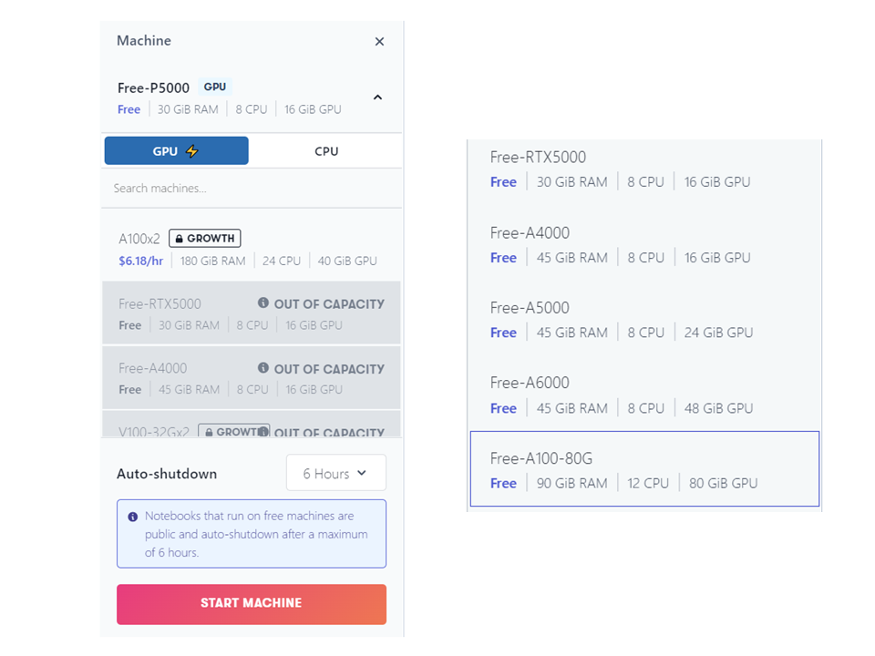
Task: Close the Machine panel
Action: [379, 42]
